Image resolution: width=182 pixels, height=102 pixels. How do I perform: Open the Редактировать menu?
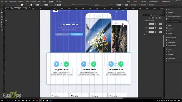pyautogui.click(x=13, y=2)
